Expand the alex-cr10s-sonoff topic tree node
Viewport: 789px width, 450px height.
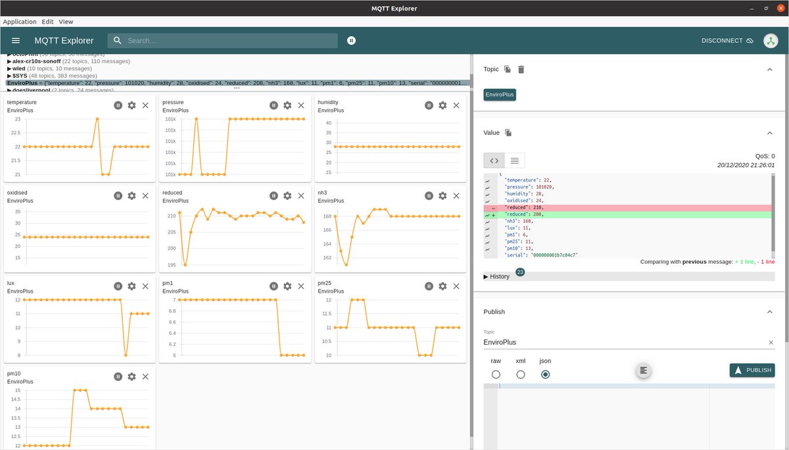tap(9, 61)
